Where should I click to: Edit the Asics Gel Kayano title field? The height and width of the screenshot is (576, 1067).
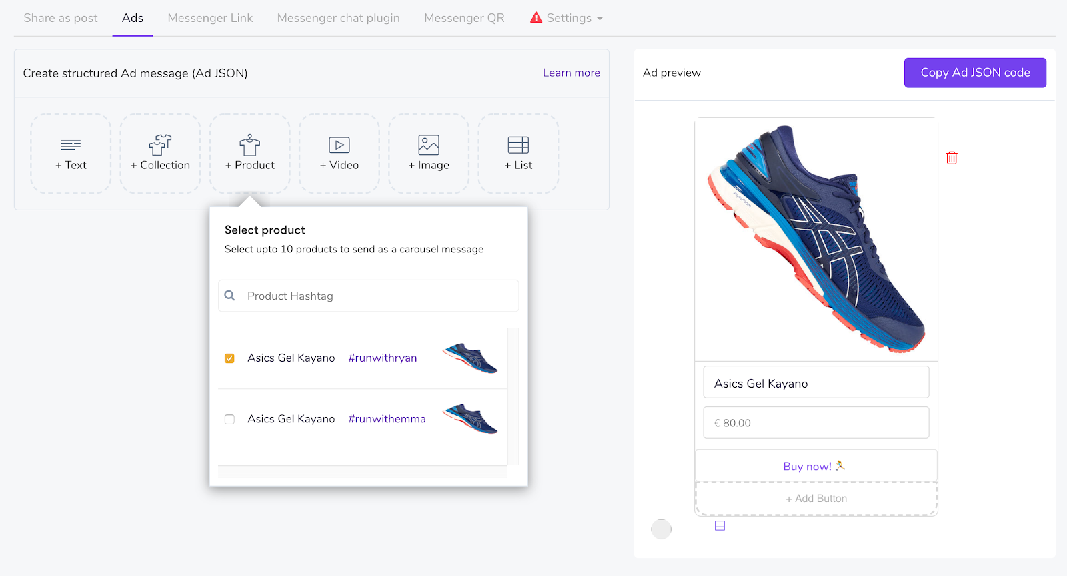point(816,382)
